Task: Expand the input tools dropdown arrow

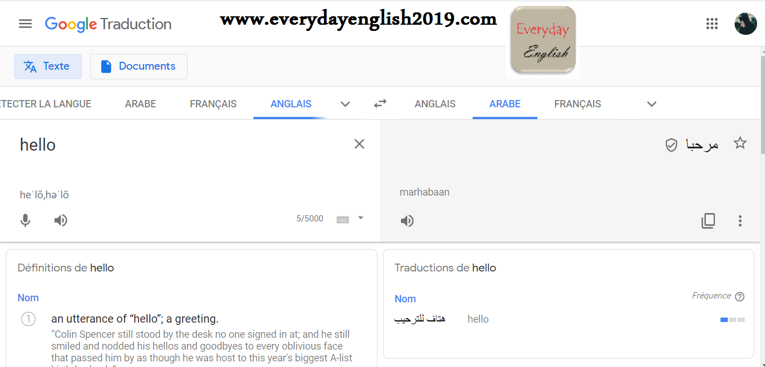Action: coord(361,218)
